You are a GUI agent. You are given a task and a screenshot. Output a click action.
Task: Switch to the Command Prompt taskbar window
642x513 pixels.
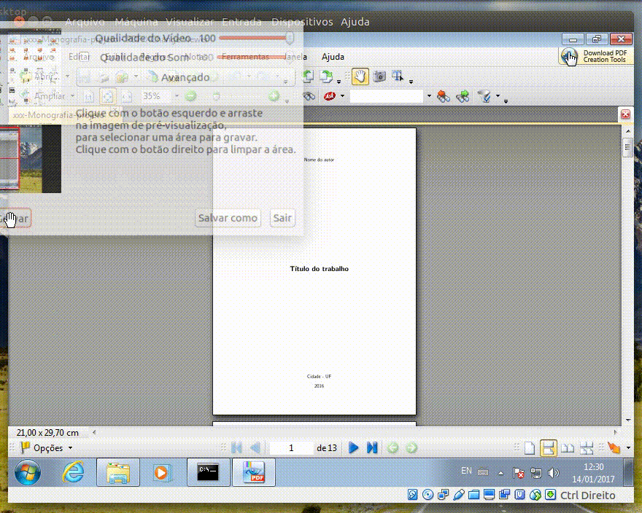[x=209, y=472]
